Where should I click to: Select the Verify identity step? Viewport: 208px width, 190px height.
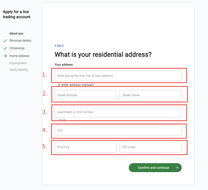pos(19,70)
